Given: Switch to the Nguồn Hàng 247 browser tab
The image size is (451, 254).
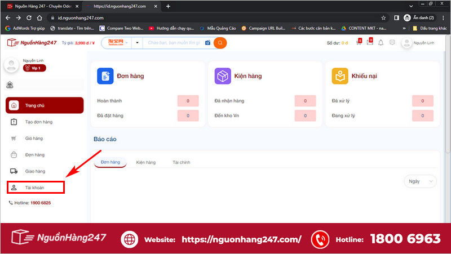Looking at the screenshot, I should [x=42, y=6].
